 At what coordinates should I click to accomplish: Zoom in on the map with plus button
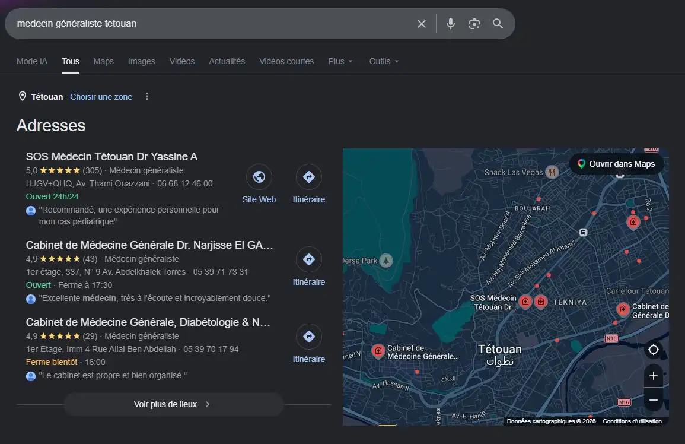(653, 376)
